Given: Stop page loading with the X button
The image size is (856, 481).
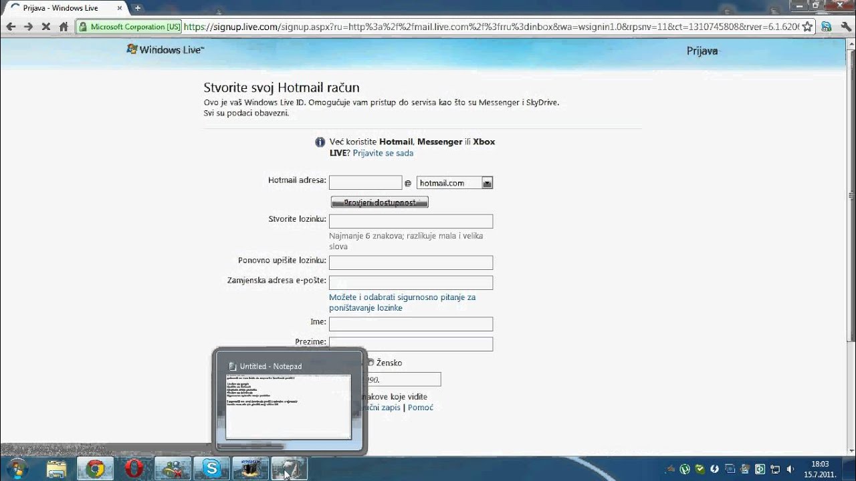Looking at the screenshot, I should [x=46, y=27].
